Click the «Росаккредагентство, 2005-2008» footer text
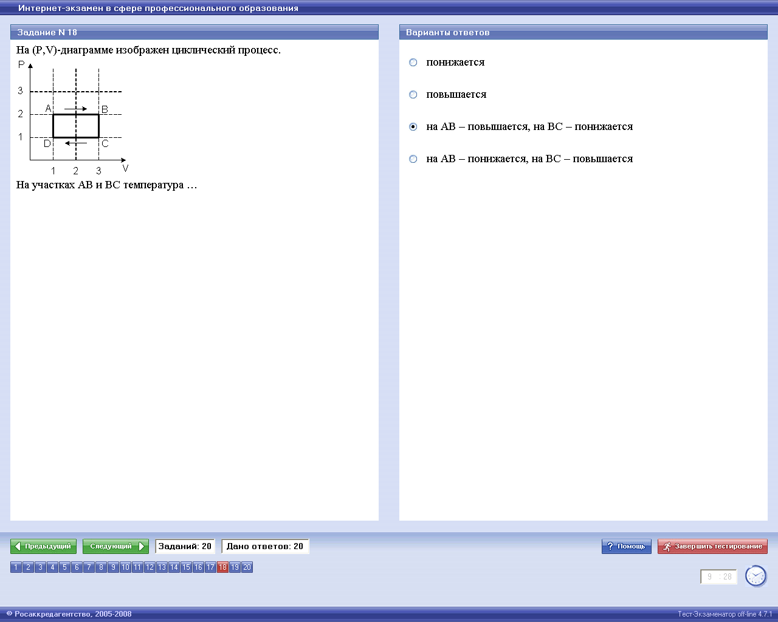Viewport: 778px width, 622px height. 69,614
